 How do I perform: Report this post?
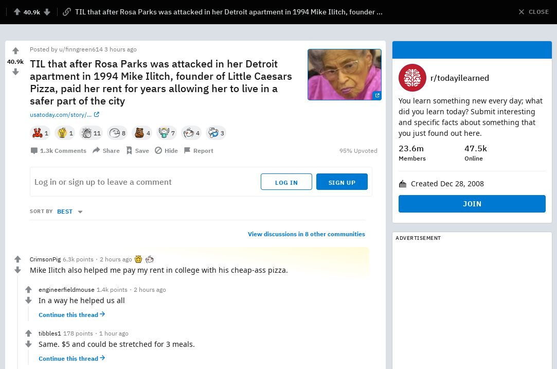click(199, 151)
